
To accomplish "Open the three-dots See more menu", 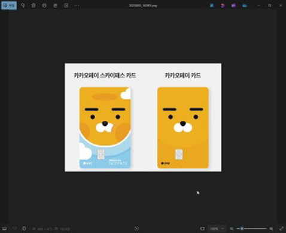I will 77,5.
